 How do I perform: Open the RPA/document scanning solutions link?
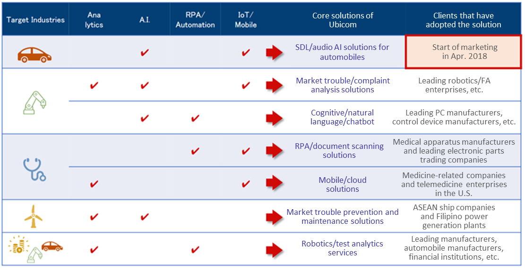pos(339,150)
